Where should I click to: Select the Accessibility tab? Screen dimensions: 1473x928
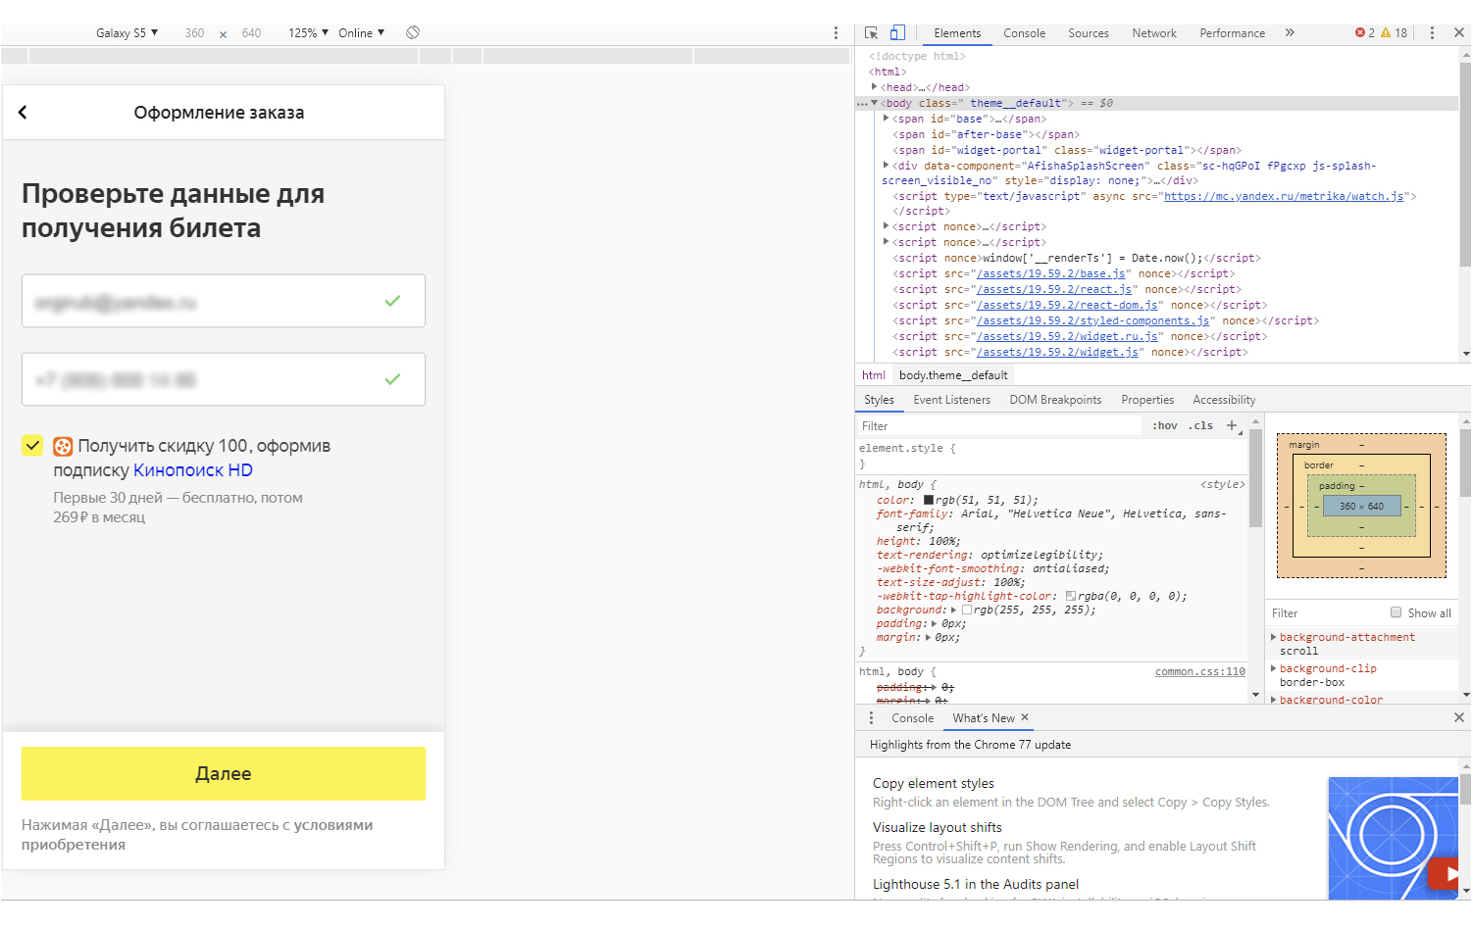[1224, 400]
